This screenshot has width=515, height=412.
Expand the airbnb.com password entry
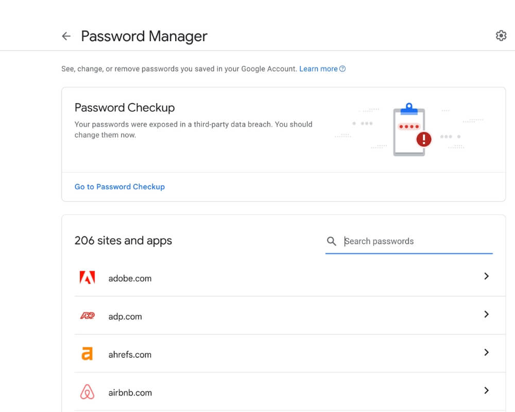point(486,390)
